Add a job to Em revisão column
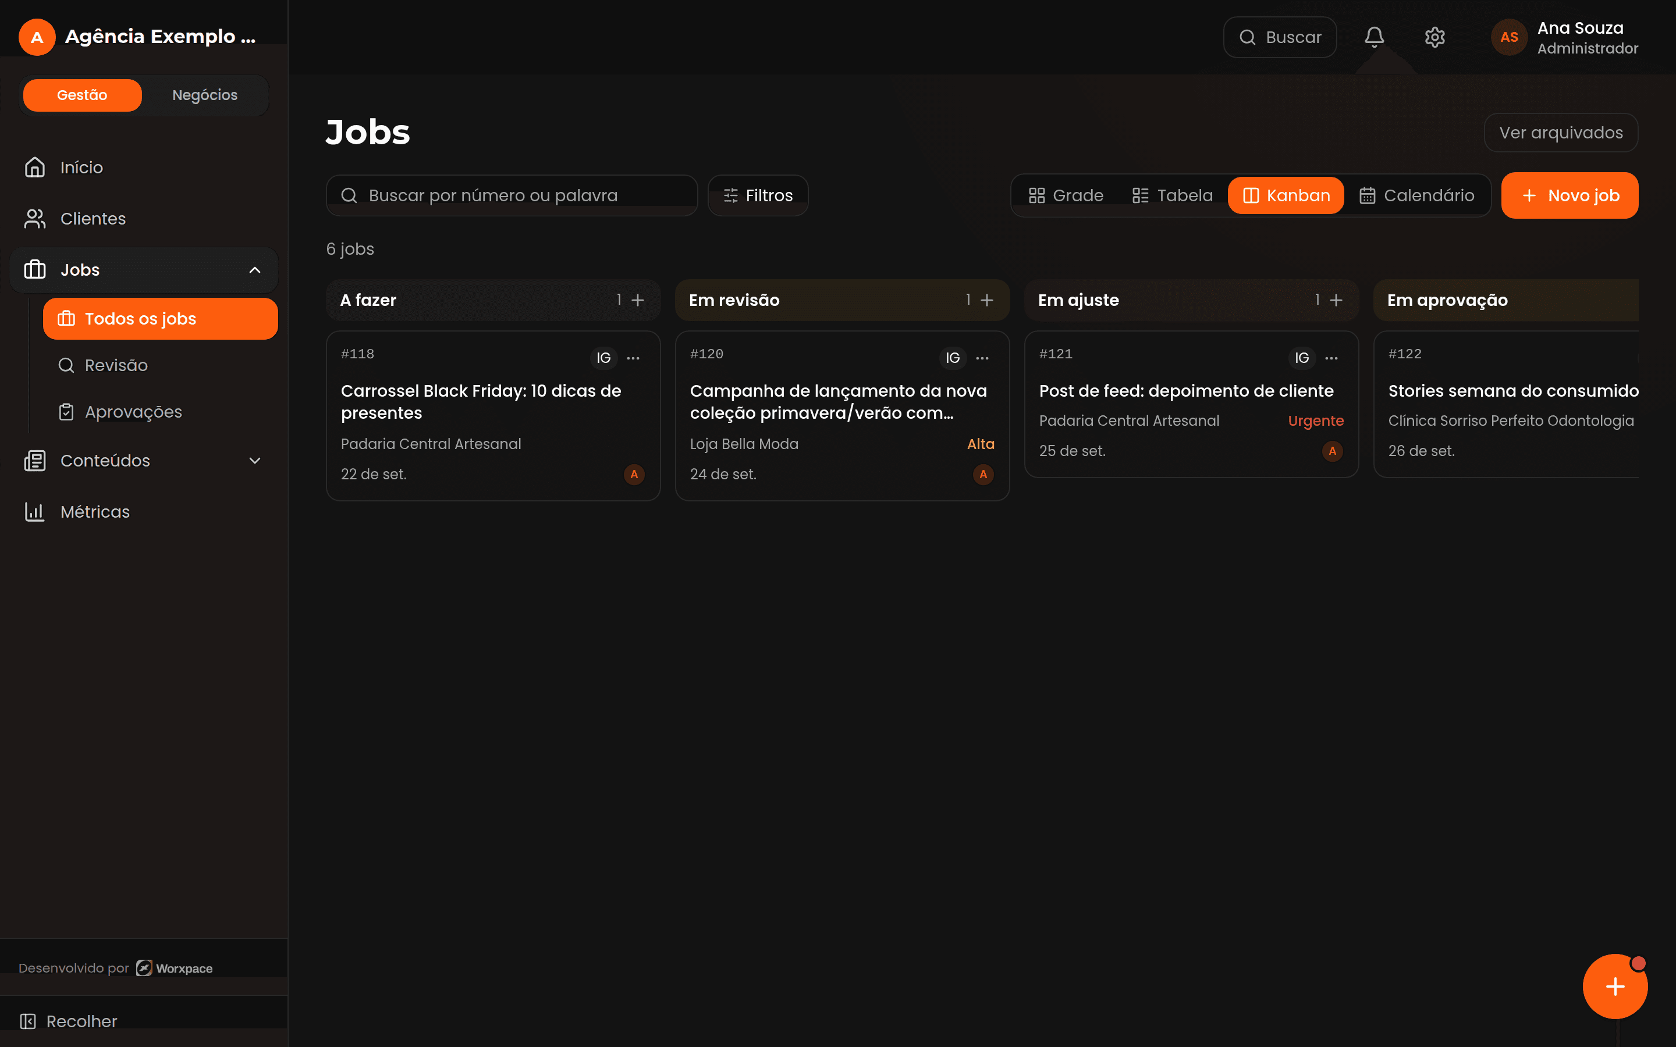1676x1047 pixels. (x=987, y=300)
